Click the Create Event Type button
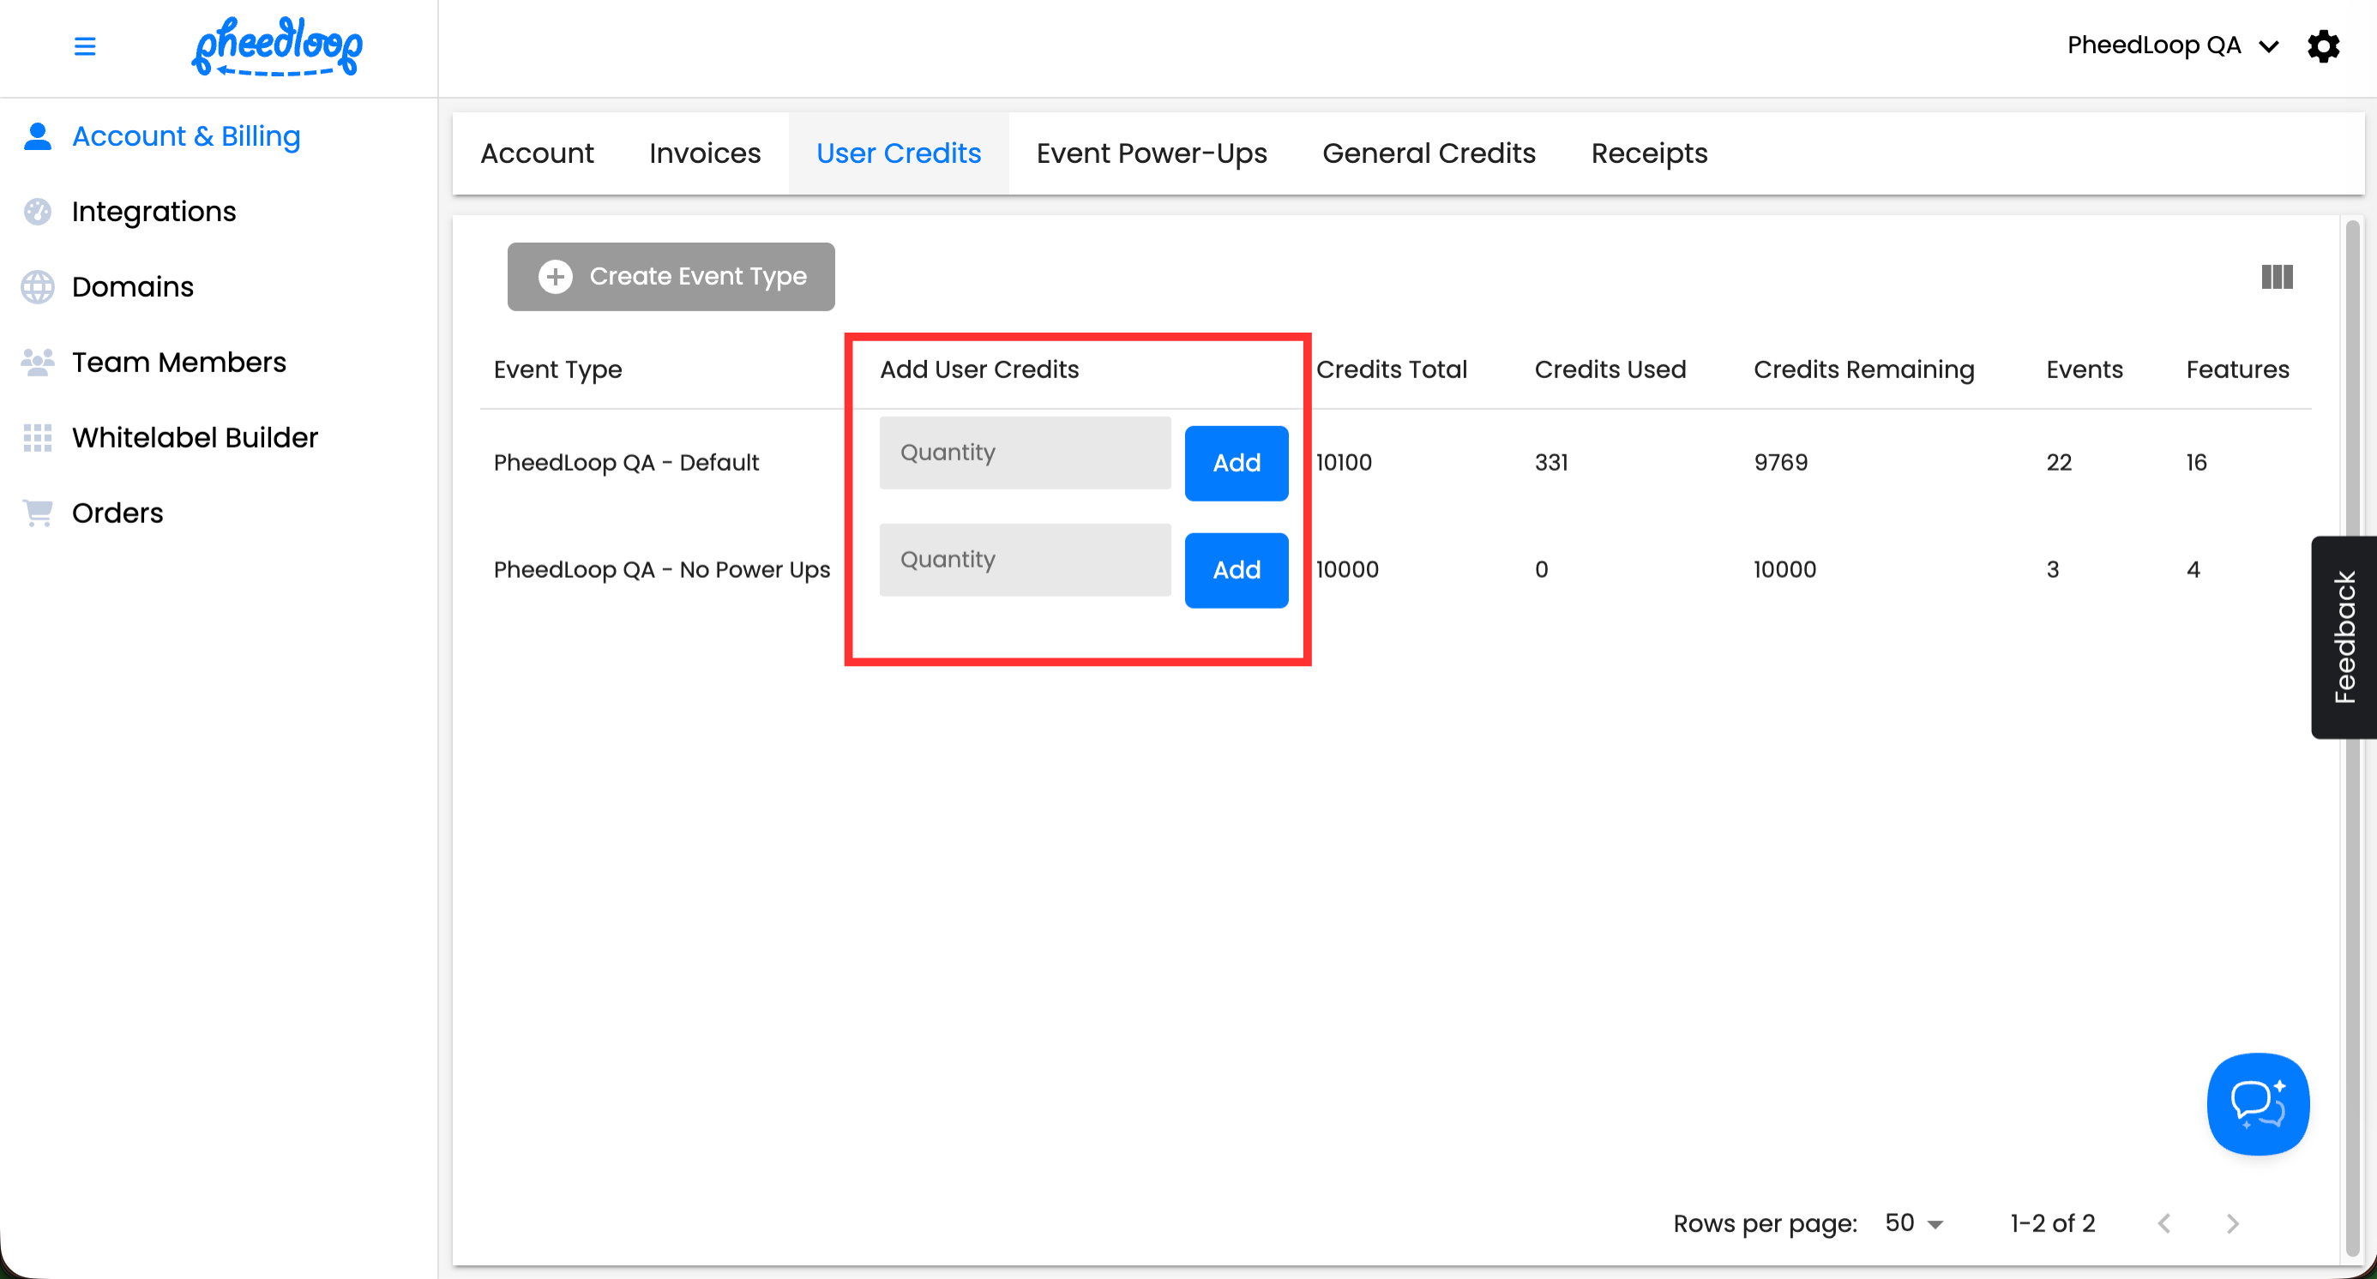The height and width of the screenshot is (1279, 2377). [671, 277]
